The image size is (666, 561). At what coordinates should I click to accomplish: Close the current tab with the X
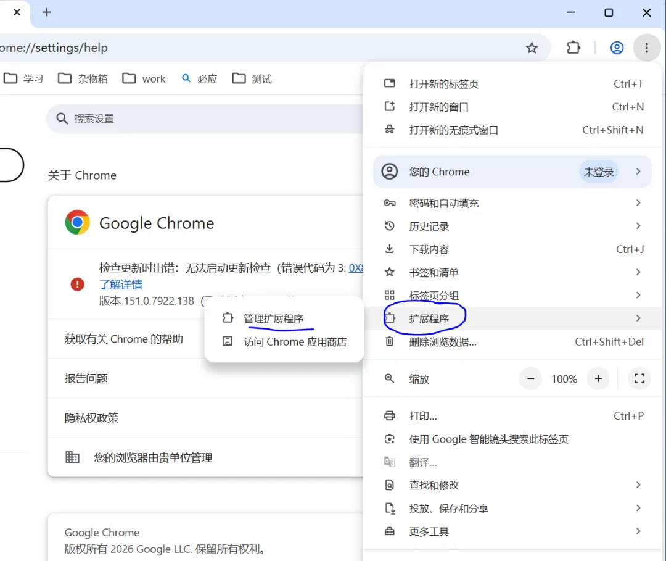point(17,12)
